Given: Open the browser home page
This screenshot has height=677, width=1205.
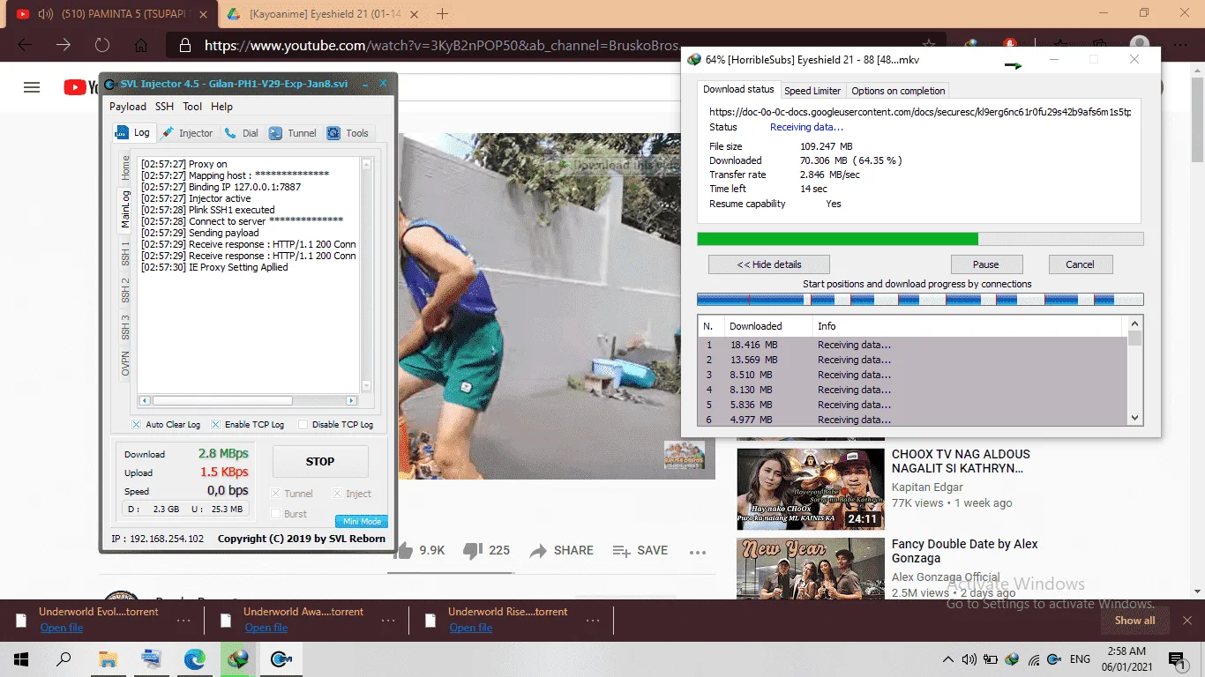Looking at the screenshot, I should (140, 45).
